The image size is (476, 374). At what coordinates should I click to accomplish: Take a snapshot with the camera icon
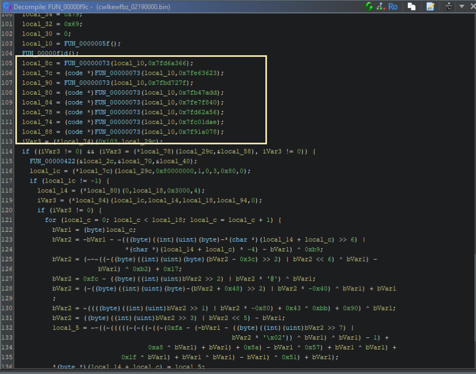449,7
